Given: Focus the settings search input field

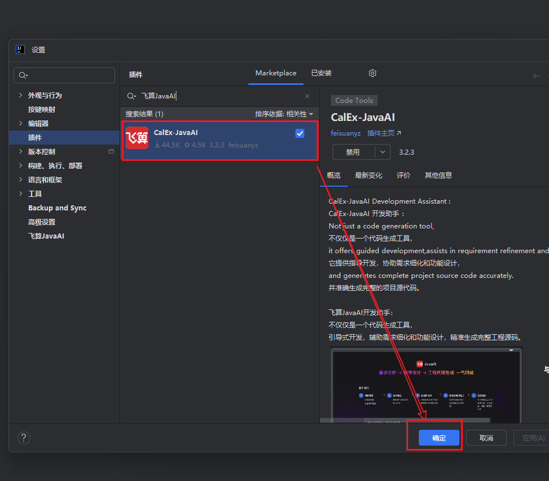Looking at the screenshot, I should [x=64, y=75].
